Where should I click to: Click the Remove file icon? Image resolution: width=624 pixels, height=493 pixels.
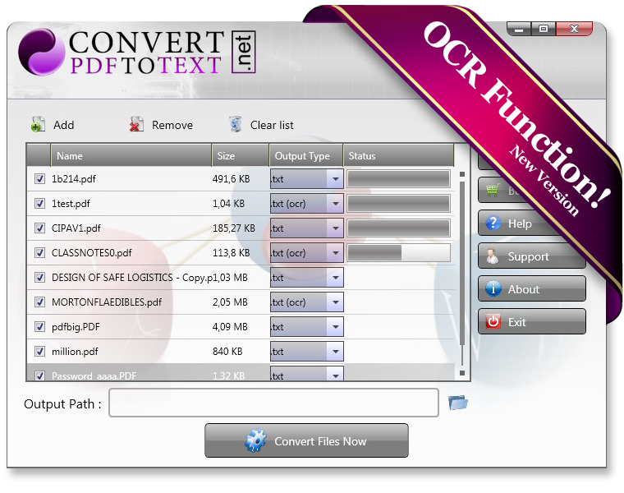click(x=136, y=125)
